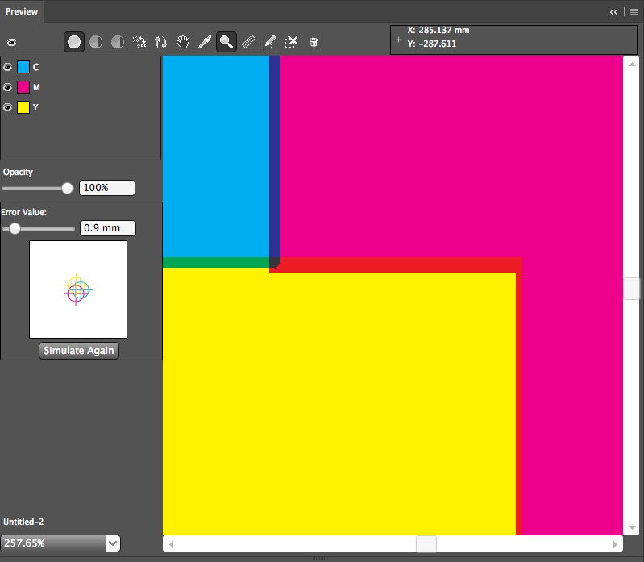644x562 pixels.
Task: Hide the C cyan separation
Action: point(8,67)
